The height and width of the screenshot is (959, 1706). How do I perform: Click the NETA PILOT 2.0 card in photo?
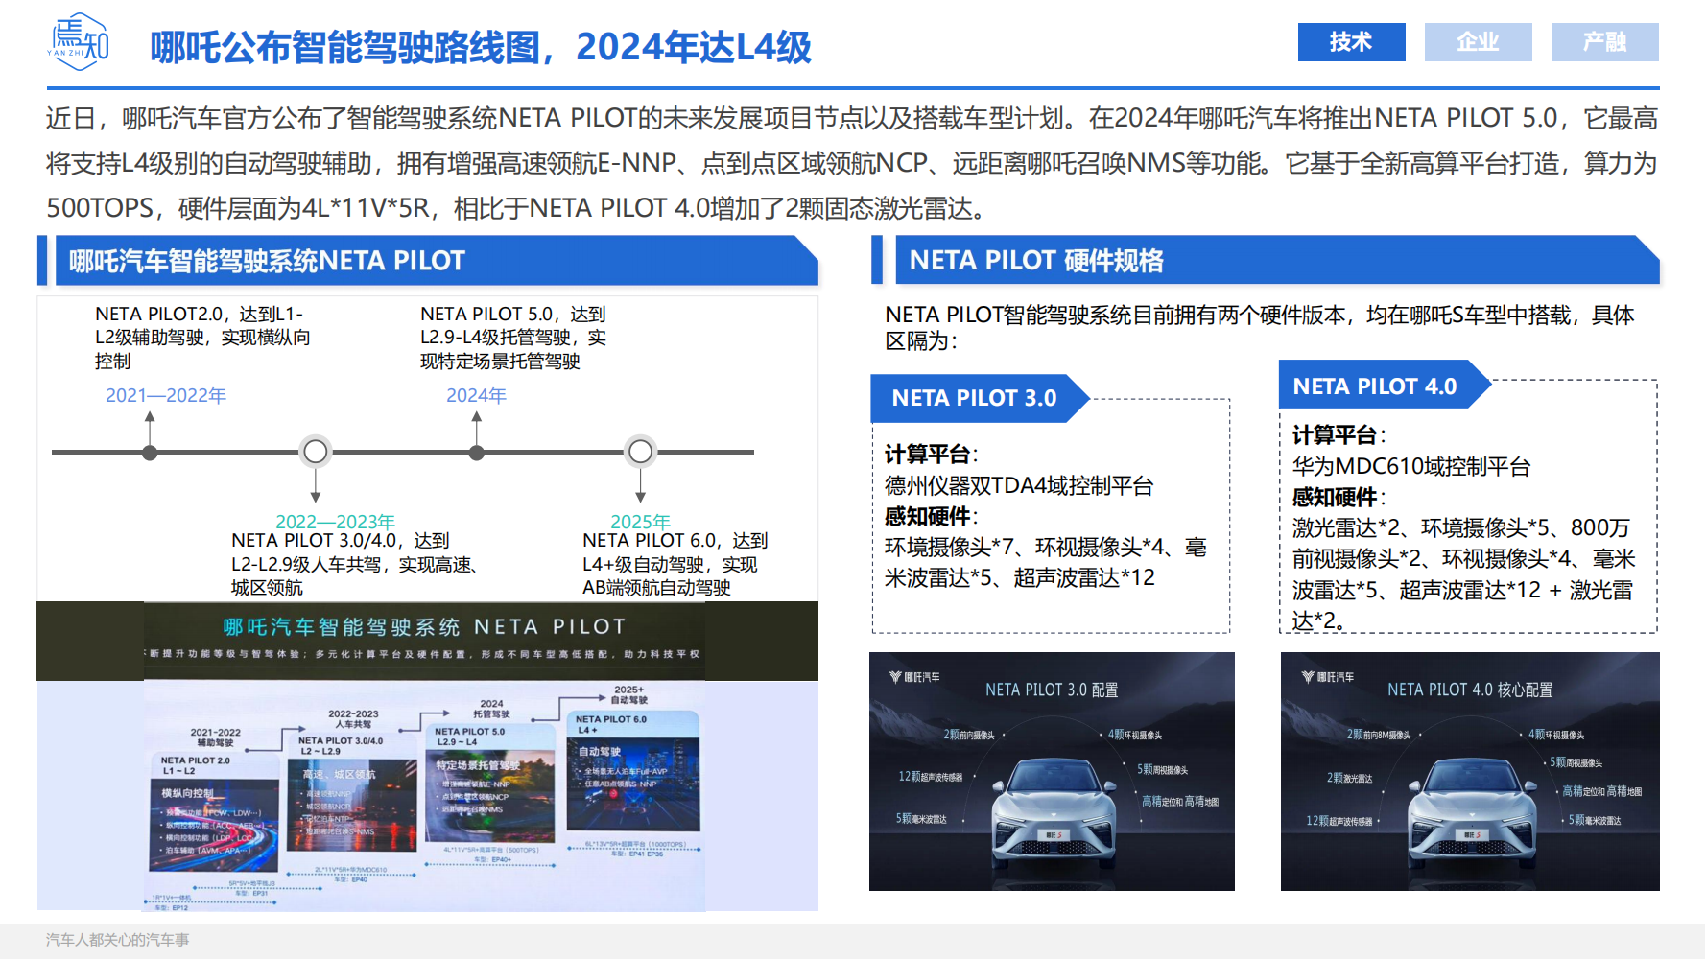click(213, 811)
